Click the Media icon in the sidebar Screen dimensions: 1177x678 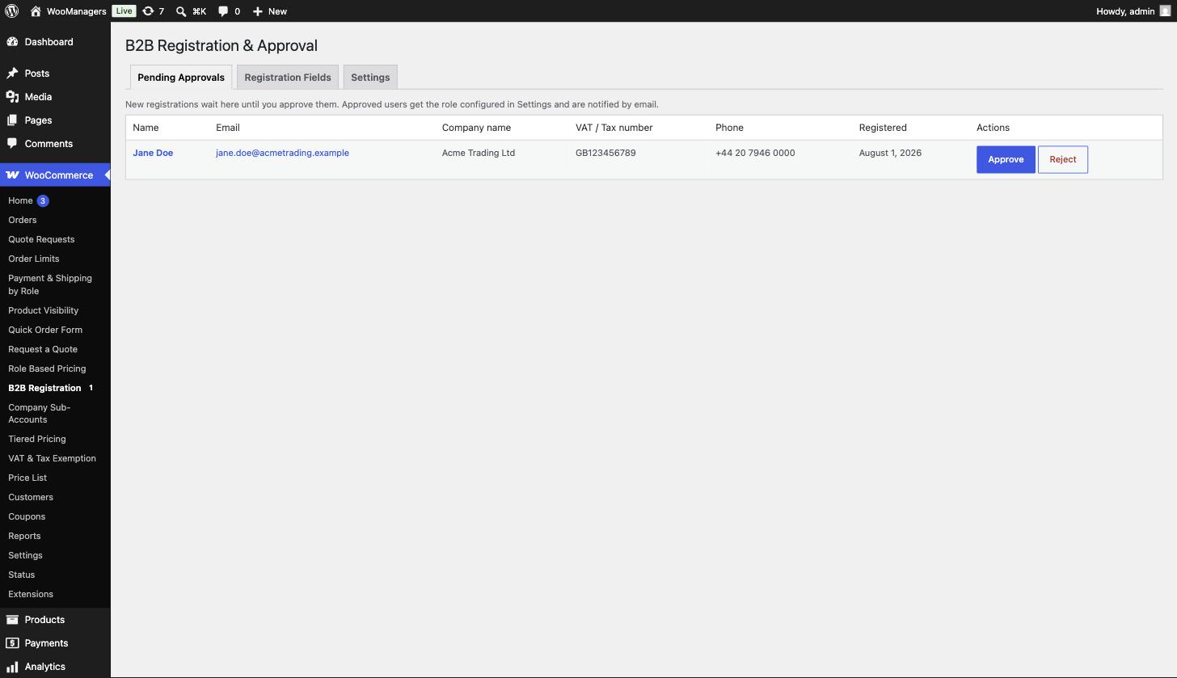(x=12, y=97)
